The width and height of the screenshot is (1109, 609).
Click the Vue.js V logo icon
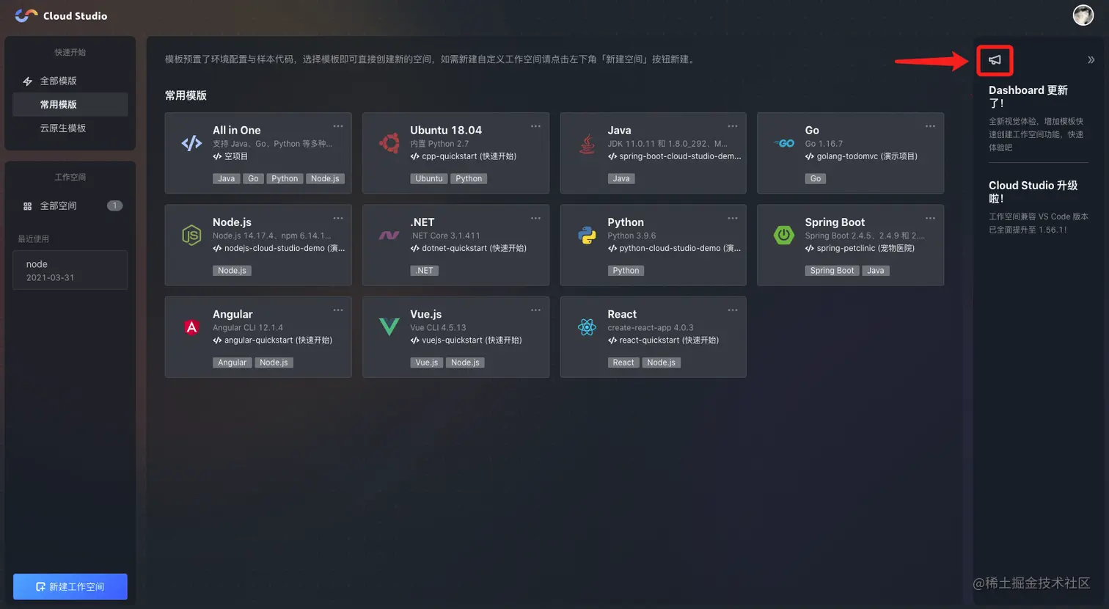pyautogui.click(x=389, y=327)
